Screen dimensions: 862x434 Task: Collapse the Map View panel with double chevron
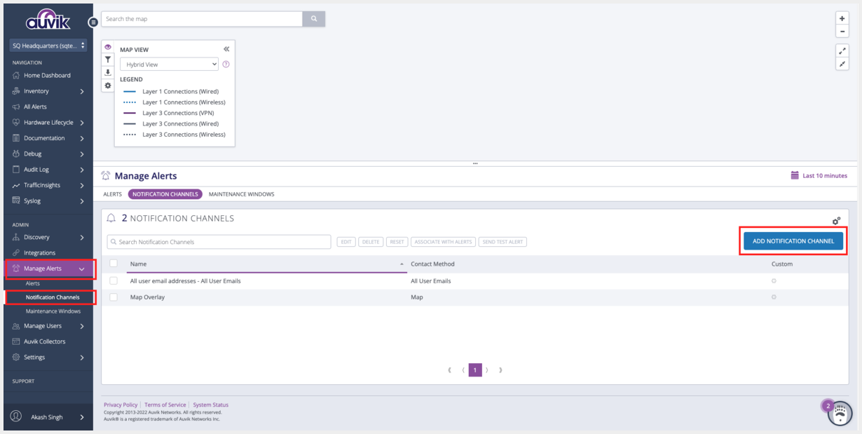pos(226,49)
